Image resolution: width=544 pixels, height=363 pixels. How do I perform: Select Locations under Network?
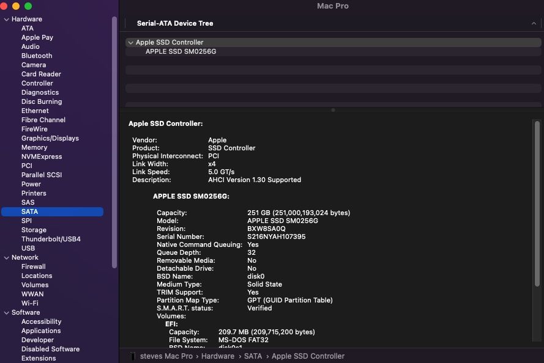point(37,276)
